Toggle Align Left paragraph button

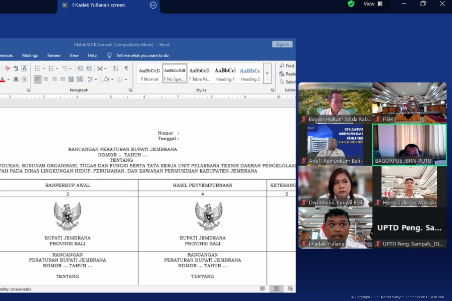[37, 79]
